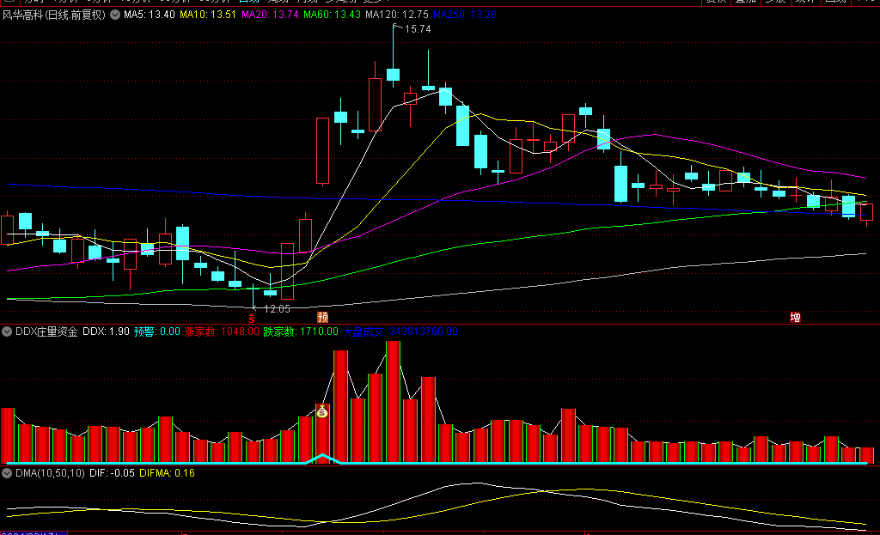Click the blue 大盘成交 value
Viewport: 880px width, 535px height.
click(x=400, y=331)
